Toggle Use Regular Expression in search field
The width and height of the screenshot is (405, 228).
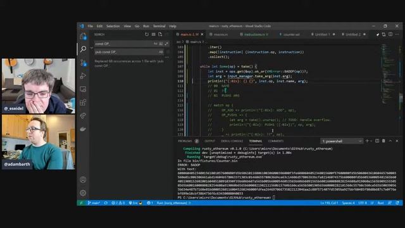coord(166,44)
